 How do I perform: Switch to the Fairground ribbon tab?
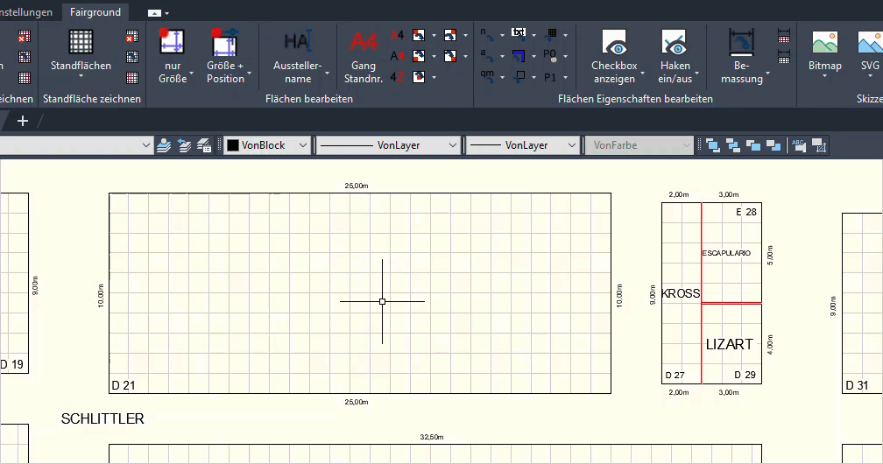95,12
